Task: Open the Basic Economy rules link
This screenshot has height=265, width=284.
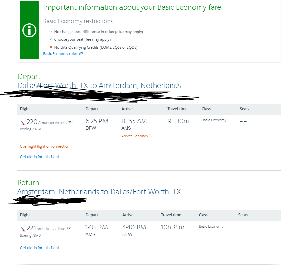Action: tap(60, 54)
